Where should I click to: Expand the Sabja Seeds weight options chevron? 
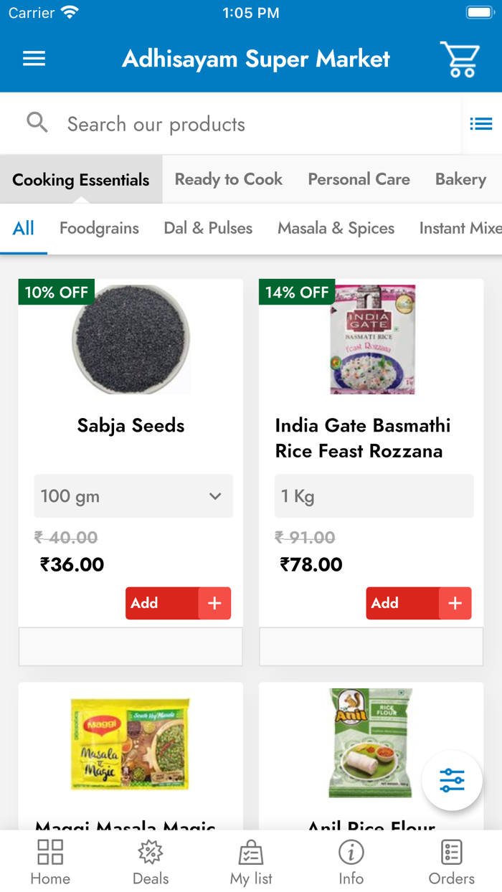point(214,496)
